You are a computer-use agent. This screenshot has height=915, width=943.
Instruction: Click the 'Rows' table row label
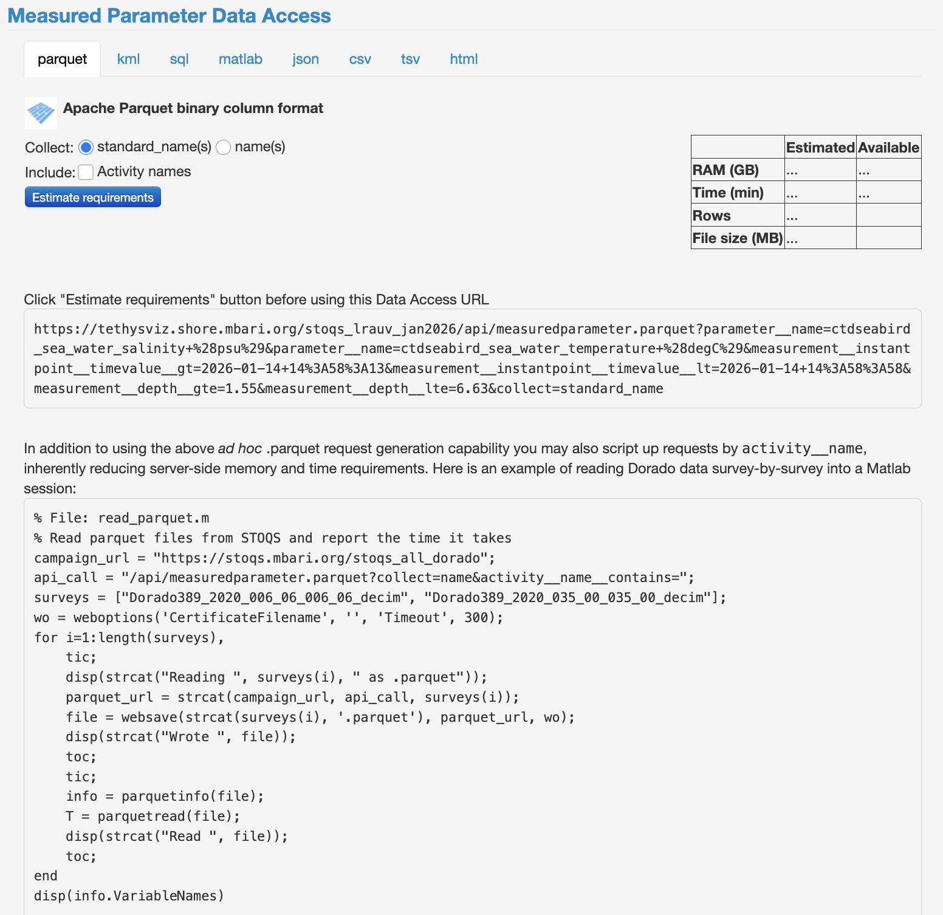[712, 216]
